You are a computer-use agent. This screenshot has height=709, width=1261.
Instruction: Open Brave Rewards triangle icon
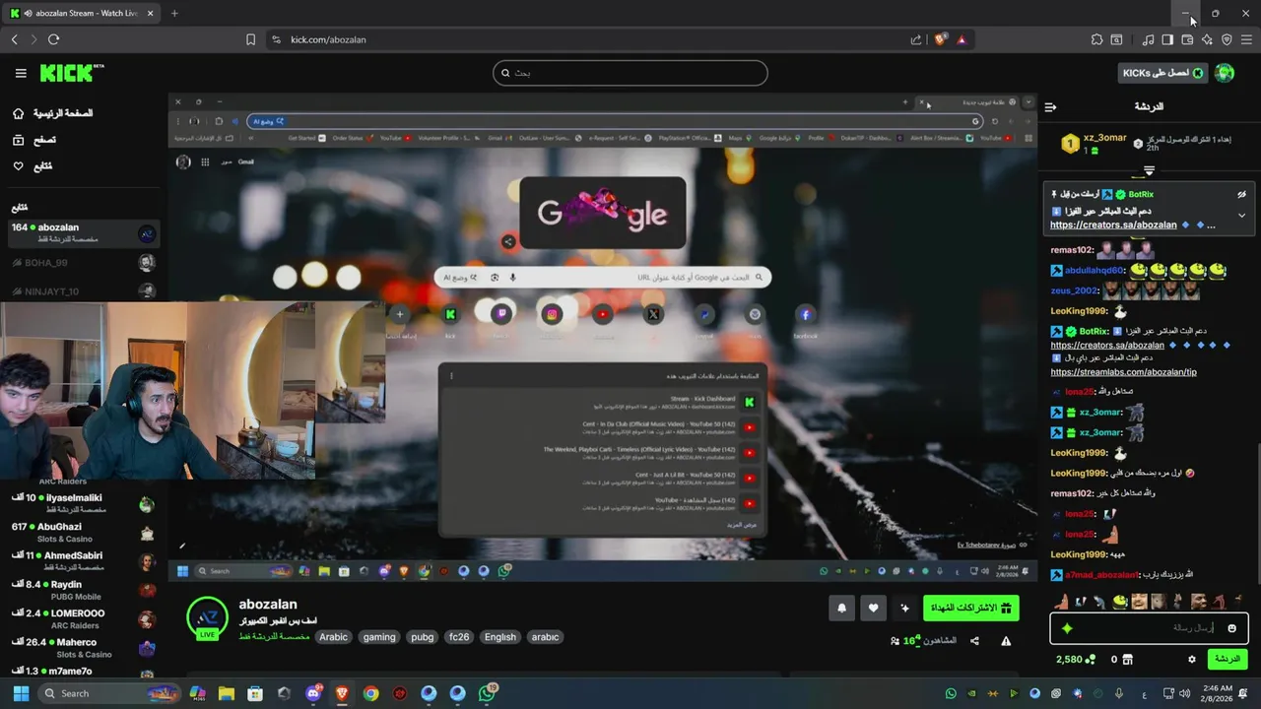click(x=962, y=39)
